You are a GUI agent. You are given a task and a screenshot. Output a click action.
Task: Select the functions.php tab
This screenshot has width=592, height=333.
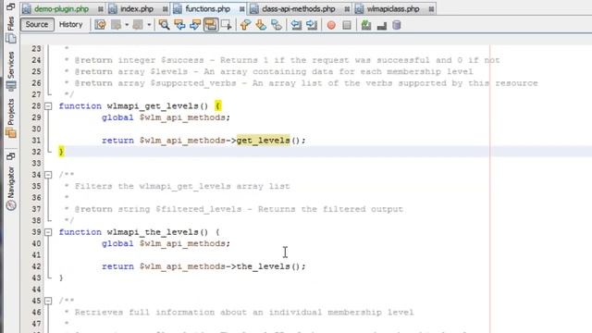point(207,8)
